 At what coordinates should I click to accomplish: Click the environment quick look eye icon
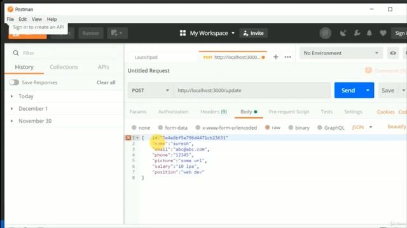tap(393, 53)
